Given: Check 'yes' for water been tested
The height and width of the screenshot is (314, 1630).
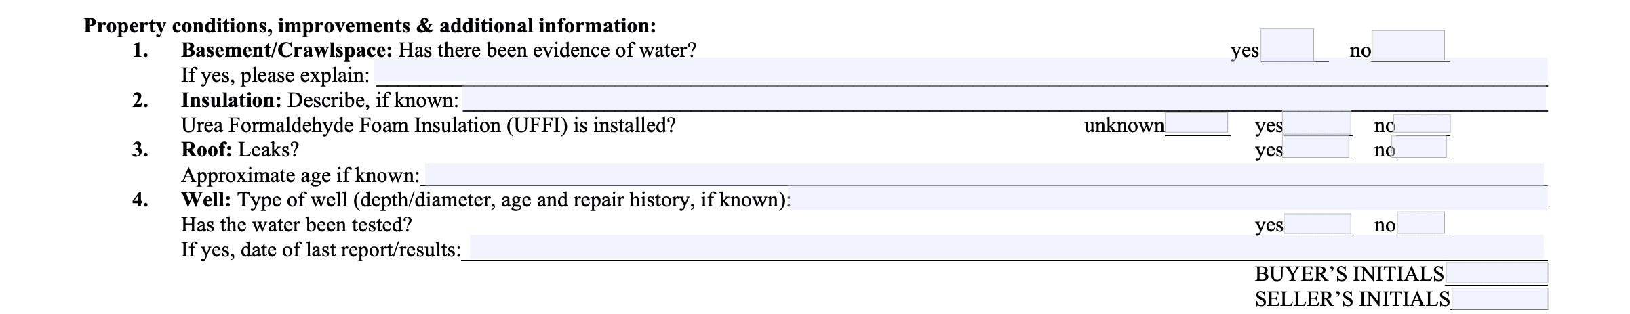Looking at the screenshot, I should [1317, 223].
